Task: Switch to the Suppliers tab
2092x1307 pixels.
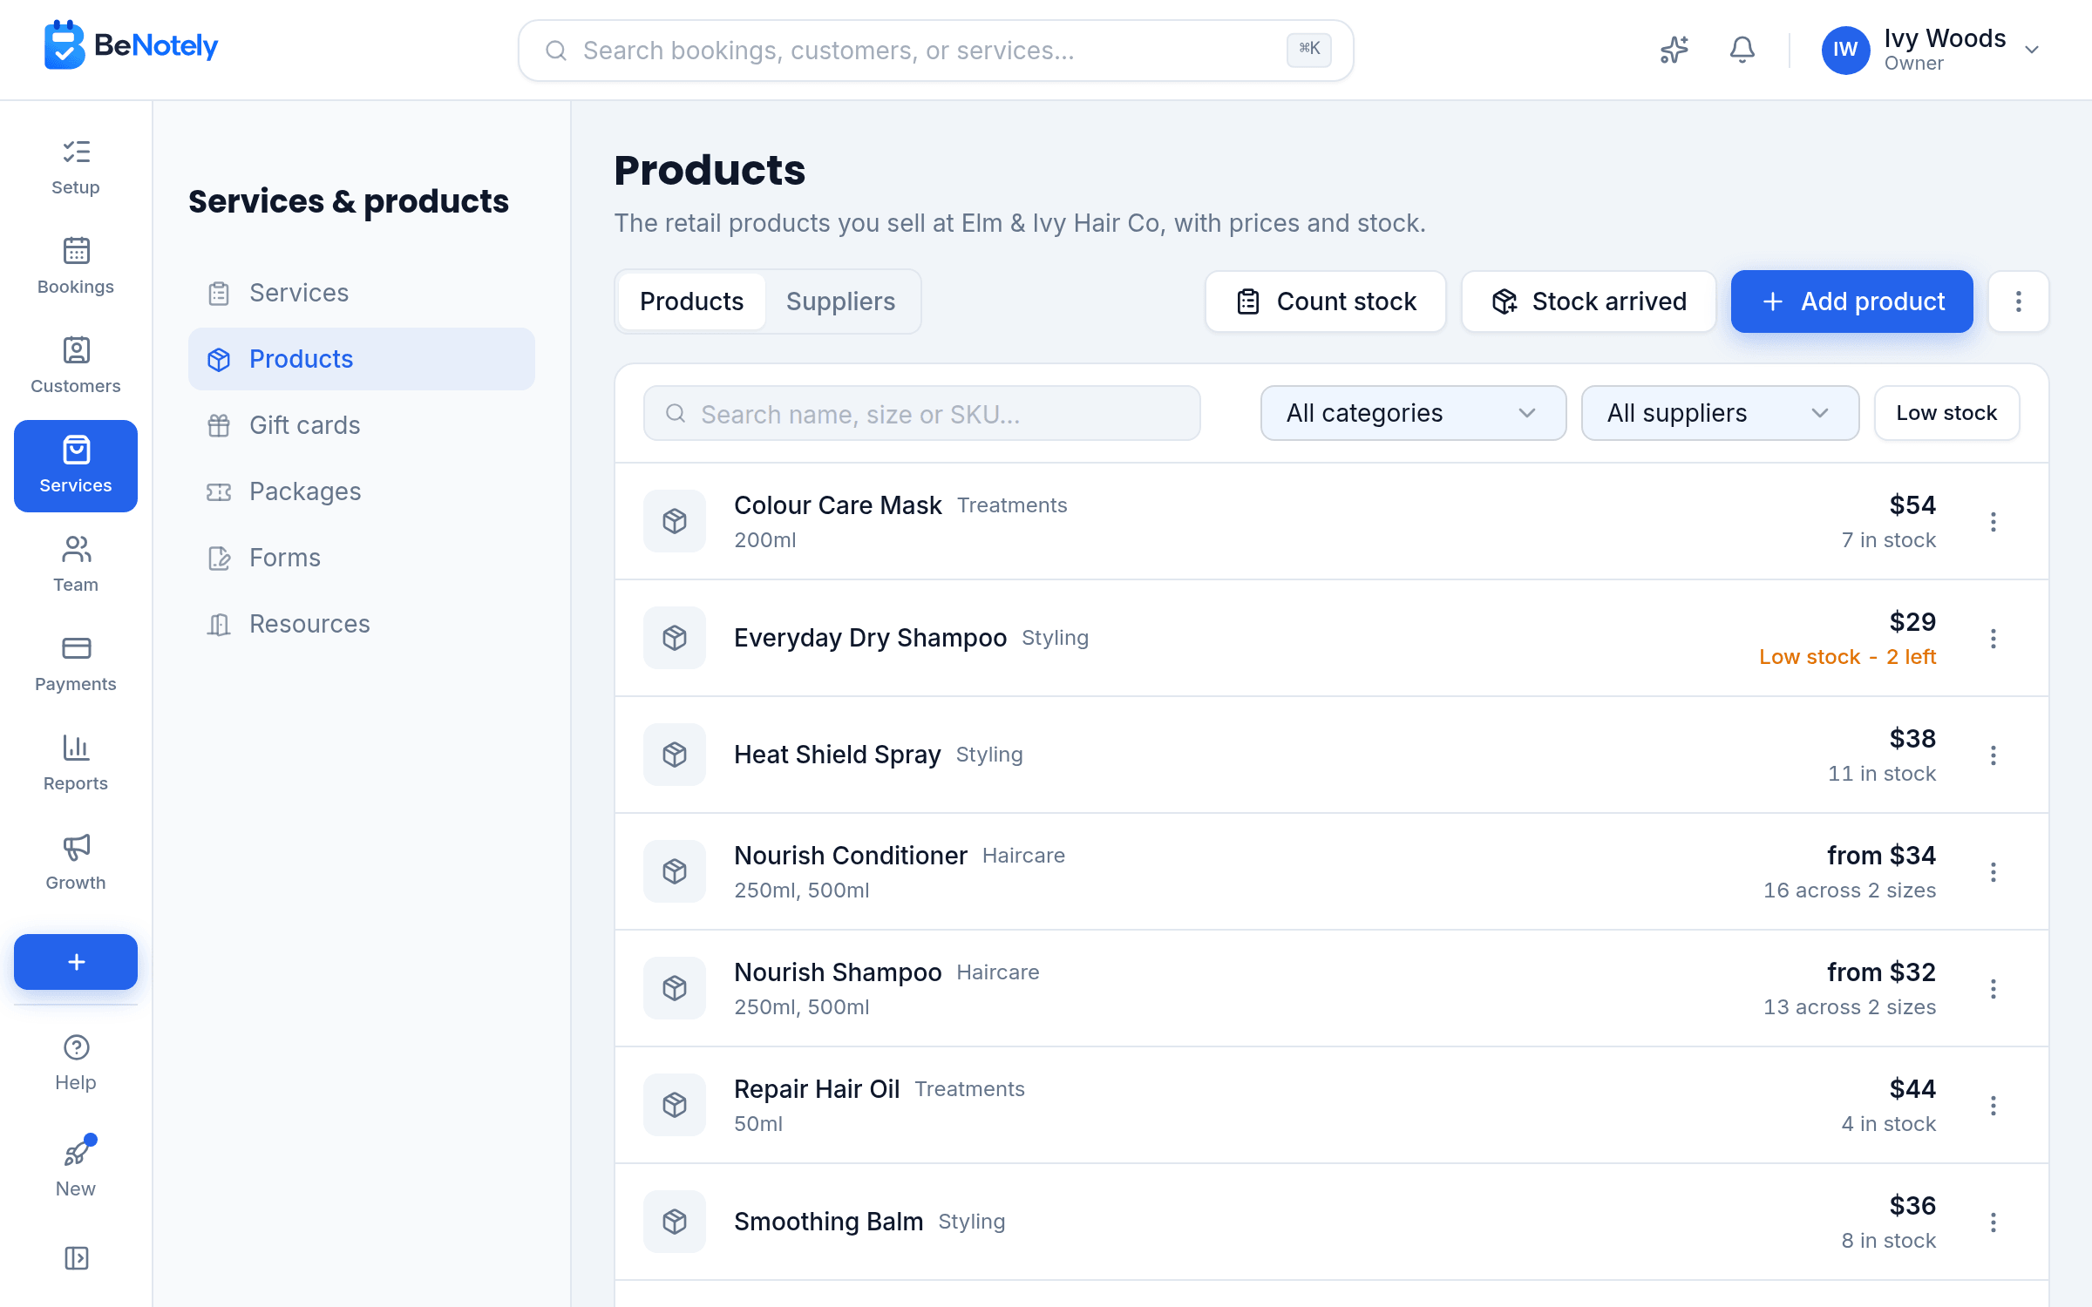Action: click(x=840, y=301)
